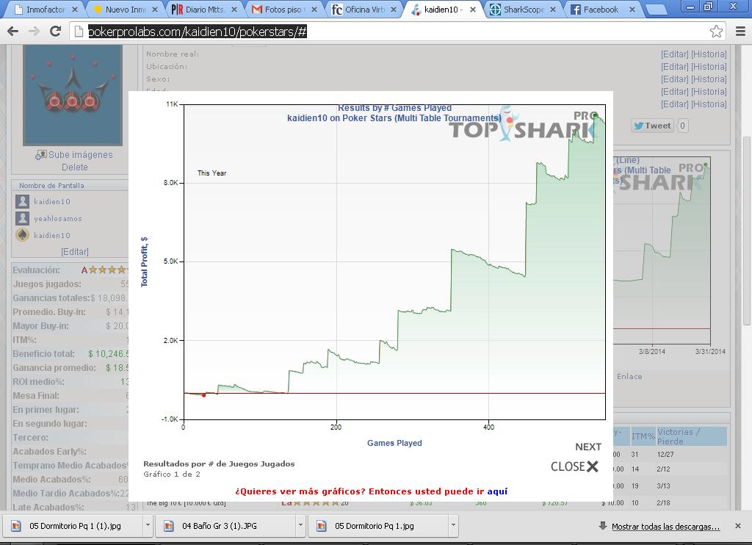Reload the page with refresh icon
The height and width of the screenshot is (545, 752).
coord(55,31)
